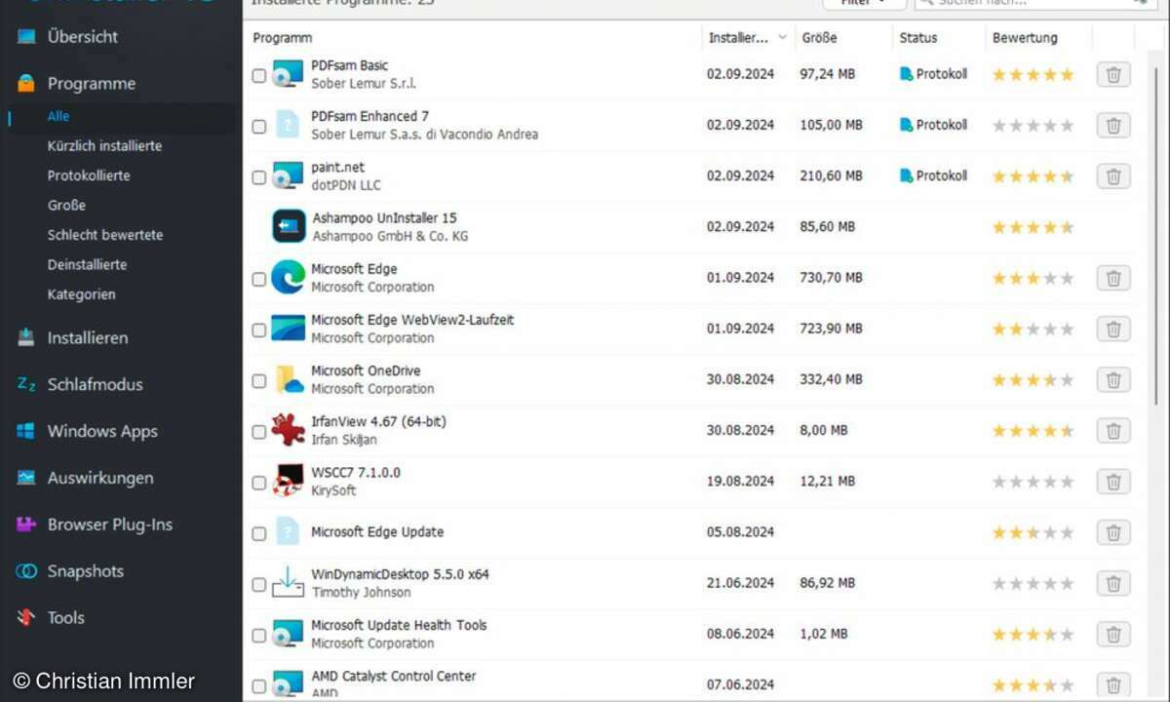1170x702 pixels.
Task: Sort by the Programm column header
Action: (x=283, y=38)
